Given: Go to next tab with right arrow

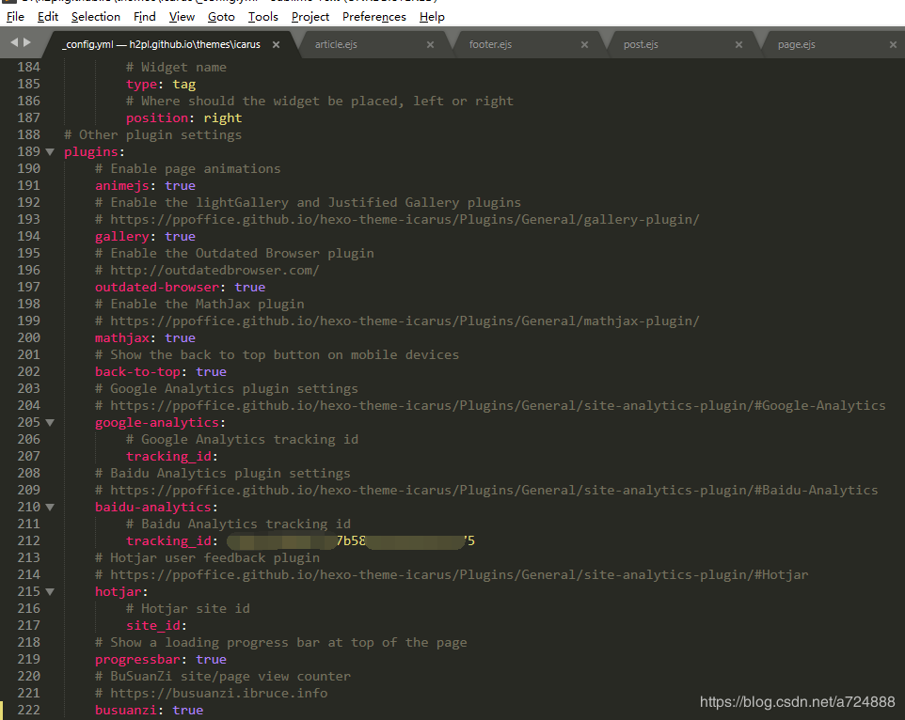Looking at the screenshot, I should 27,42.
